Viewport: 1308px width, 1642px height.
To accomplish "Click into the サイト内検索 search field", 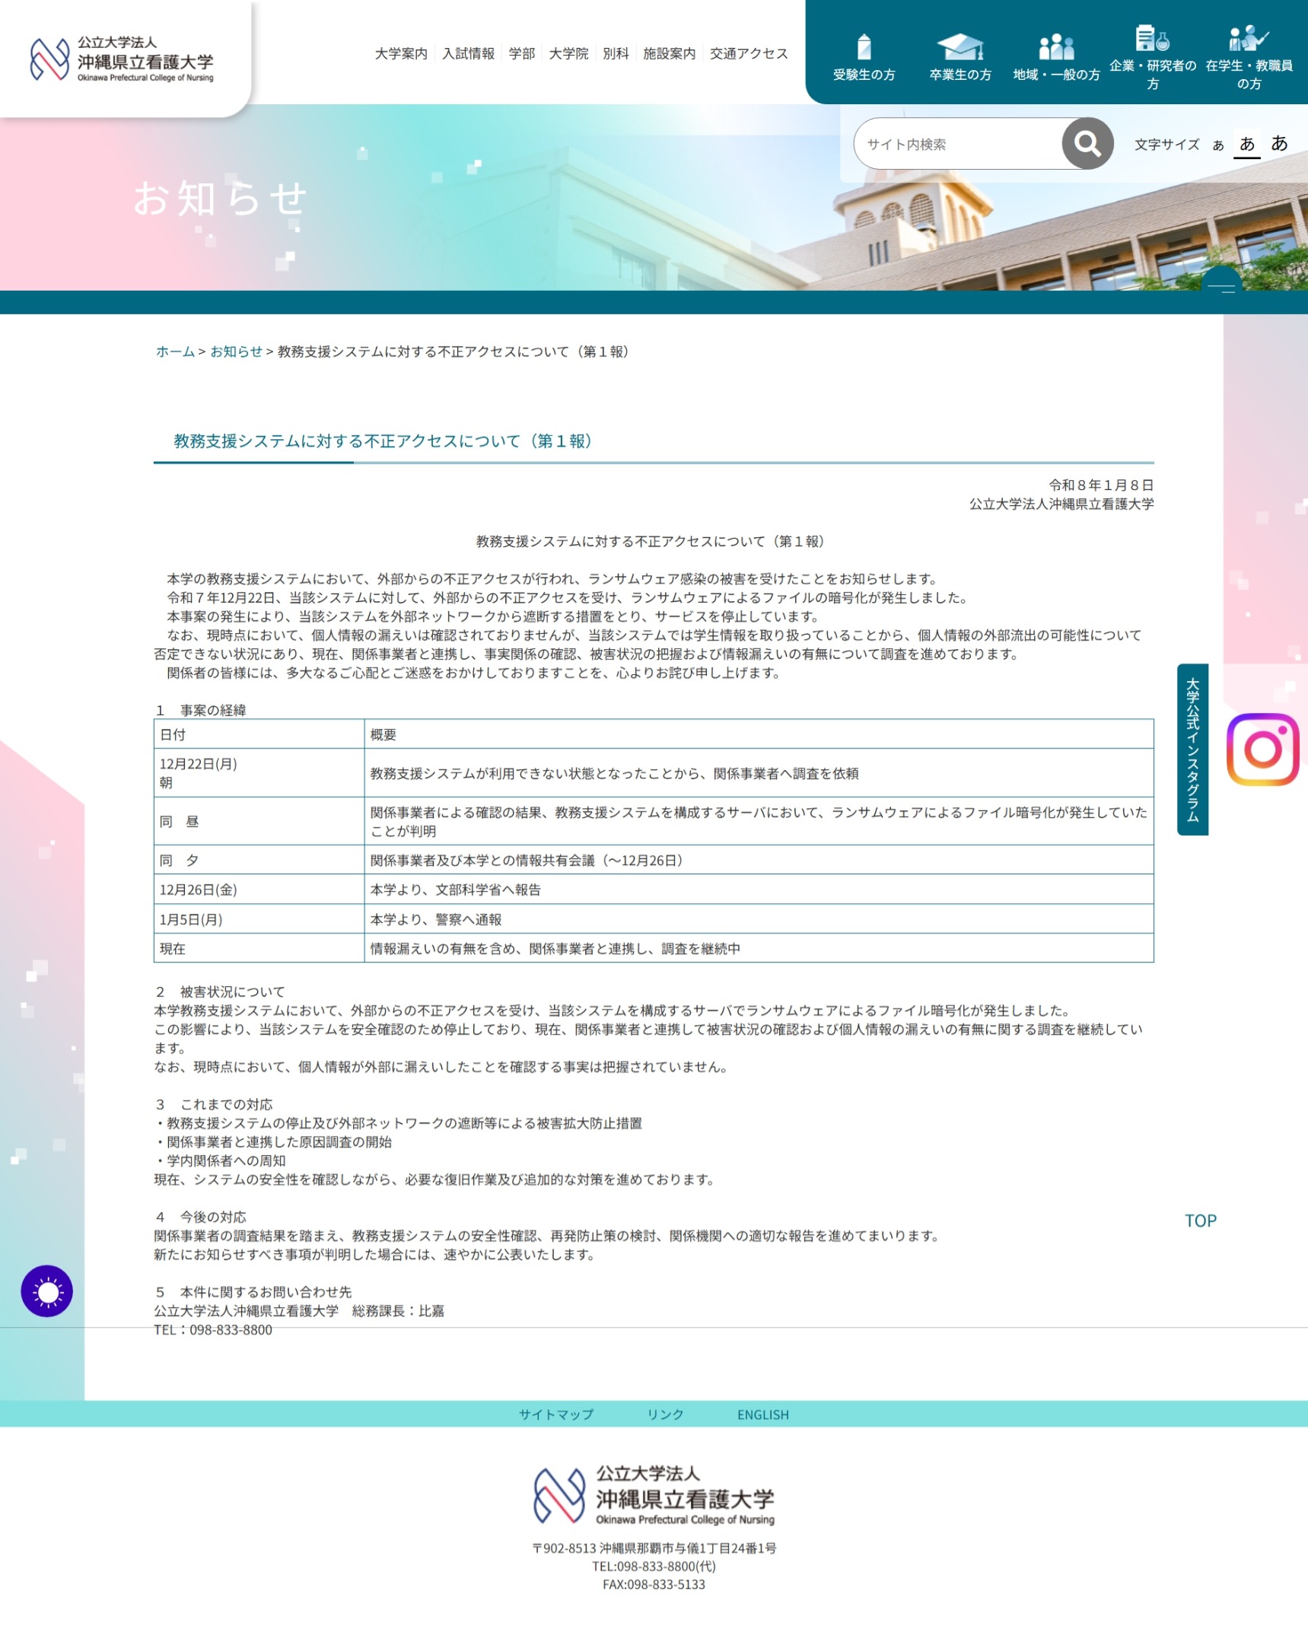I will 957,144.
